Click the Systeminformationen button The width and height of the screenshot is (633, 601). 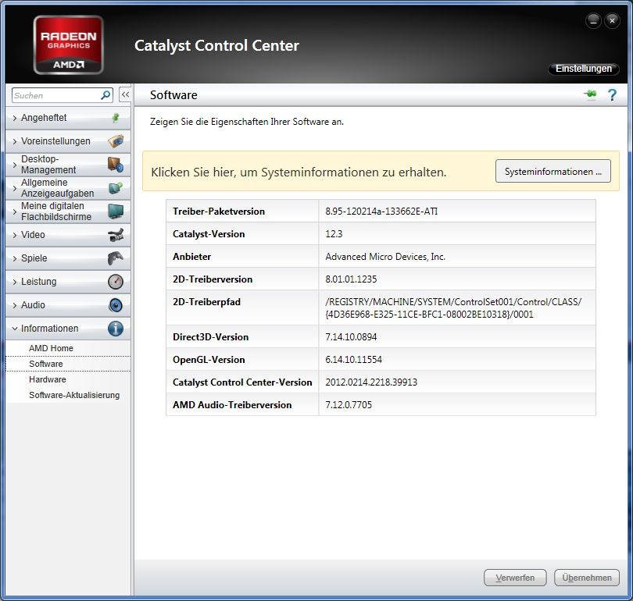coord(553,171)
